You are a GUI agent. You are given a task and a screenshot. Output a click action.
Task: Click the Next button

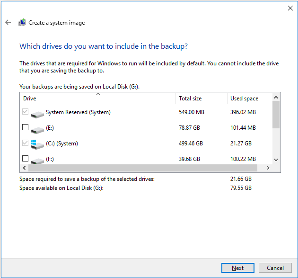tap(238, 268)
